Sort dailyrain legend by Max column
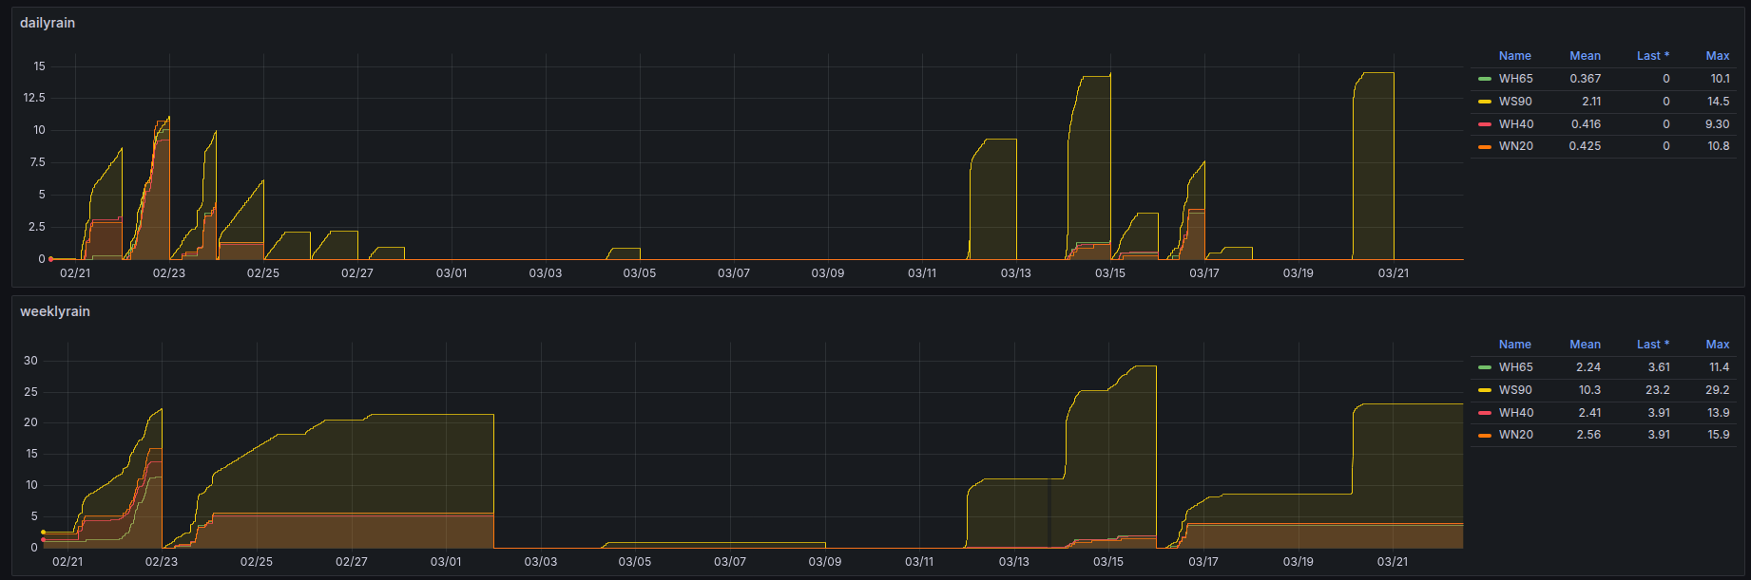The height and width of the screenshot is (580, 1751). (x=1718, y=56)
